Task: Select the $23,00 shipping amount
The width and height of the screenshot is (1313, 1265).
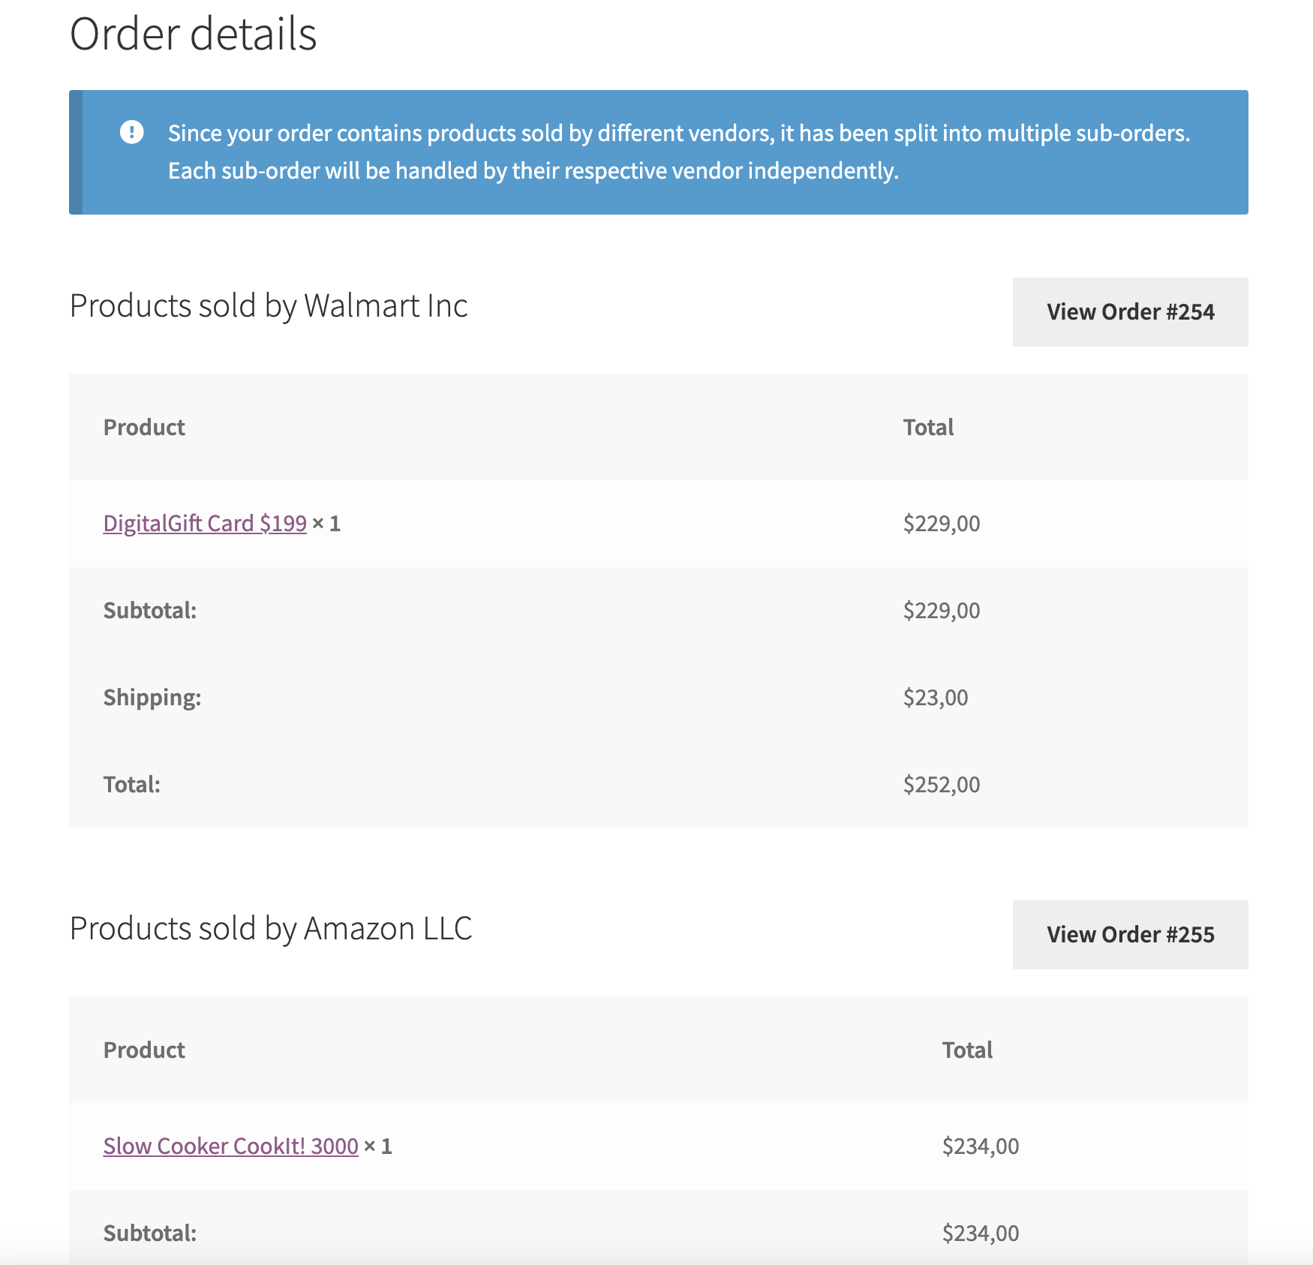Action: pyautogui.click(x=935, y=698)
